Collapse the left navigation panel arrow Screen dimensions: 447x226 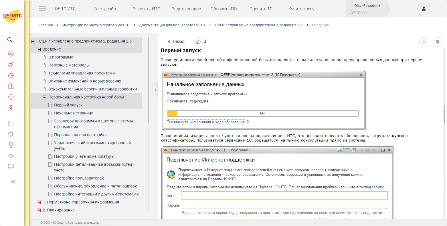coord(155,90)
